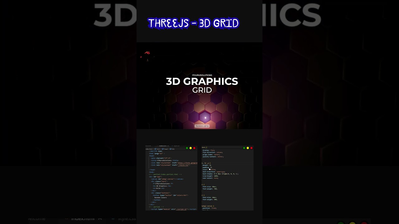Viewport: 399px width, 224px height.
Task: Click the '3D GRAPHICS' heading in demo
Action: click(202, 82)
